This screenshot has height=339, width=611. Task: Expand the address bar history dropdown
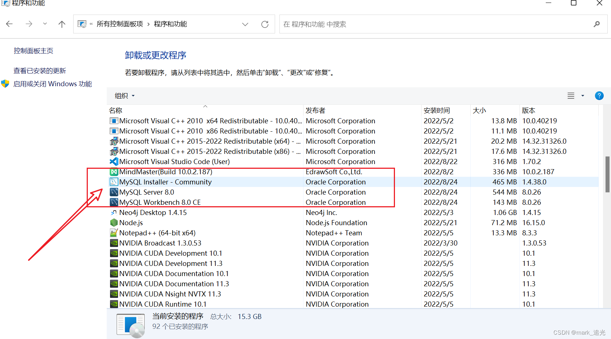pos(245,24)
